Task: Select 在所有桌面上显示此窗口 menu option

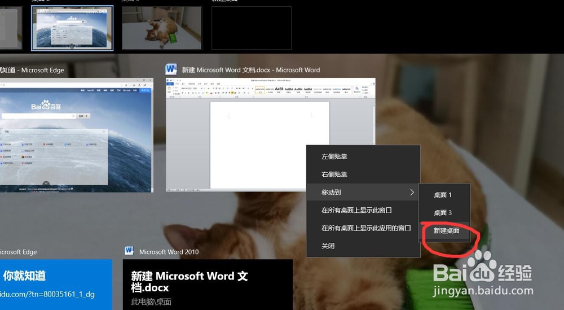Action: click(x=363, y=210)
